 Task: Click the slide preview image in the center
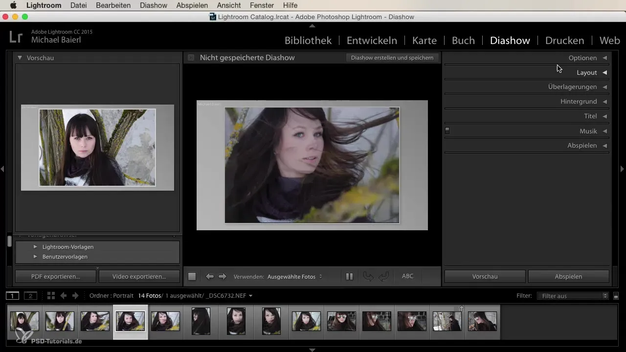[x=312, y=165]
